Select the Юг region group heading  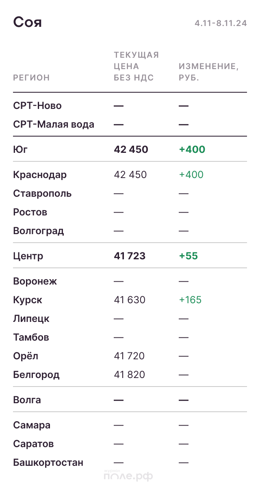(20, 150)
